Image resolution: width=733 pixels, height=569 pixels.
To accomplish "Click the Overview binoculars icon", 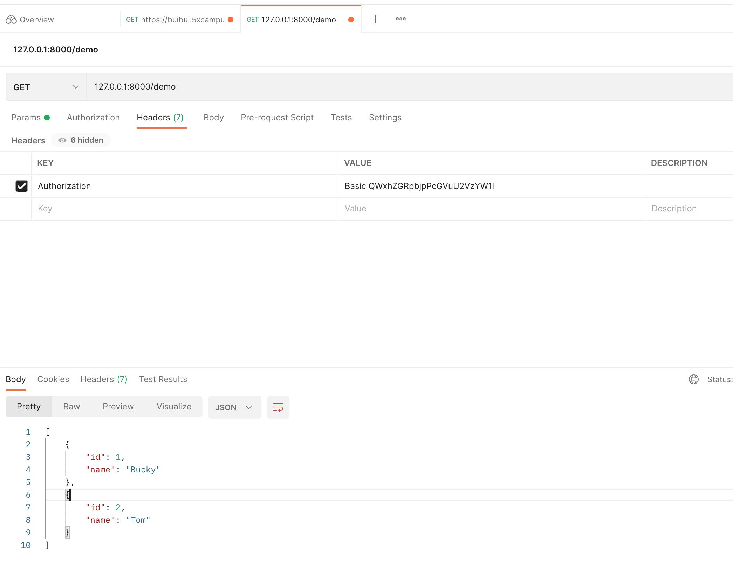I will [11, 20].
